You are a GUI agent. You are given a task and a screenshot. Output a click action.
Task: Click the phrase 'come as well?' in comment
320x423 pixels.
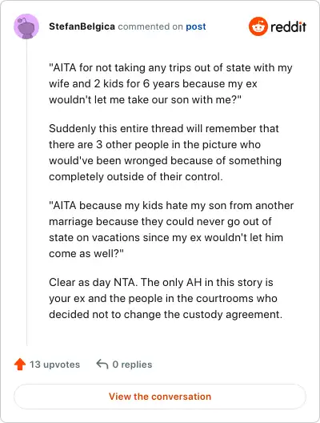86,254
